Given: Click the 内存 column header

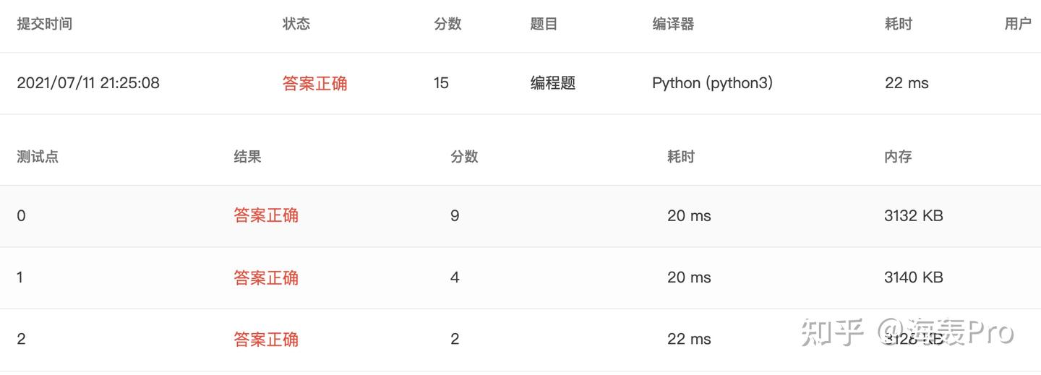Looking at the screenshot, I should (x=898, y=157).
